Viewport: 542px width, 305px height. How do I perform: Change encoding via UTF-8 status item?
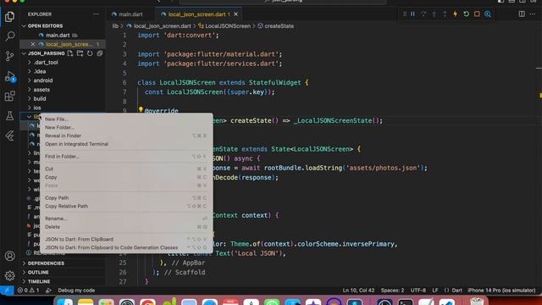click(418, 291)
